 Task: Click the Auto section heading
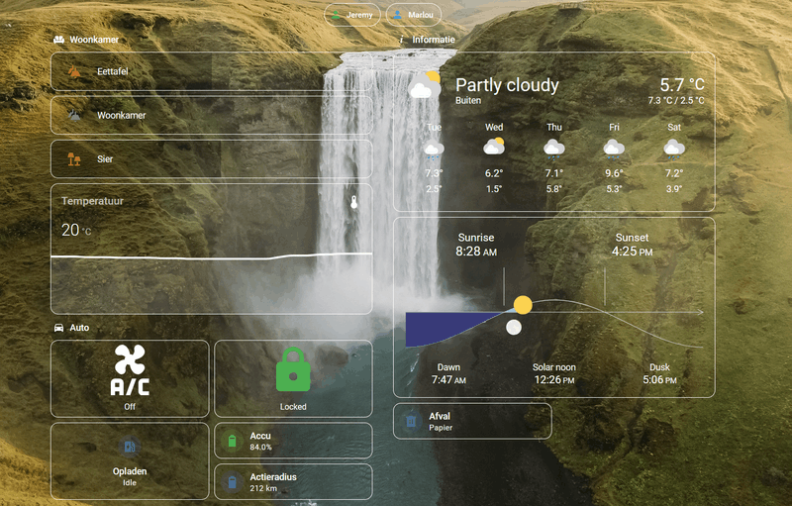point(79,328)
